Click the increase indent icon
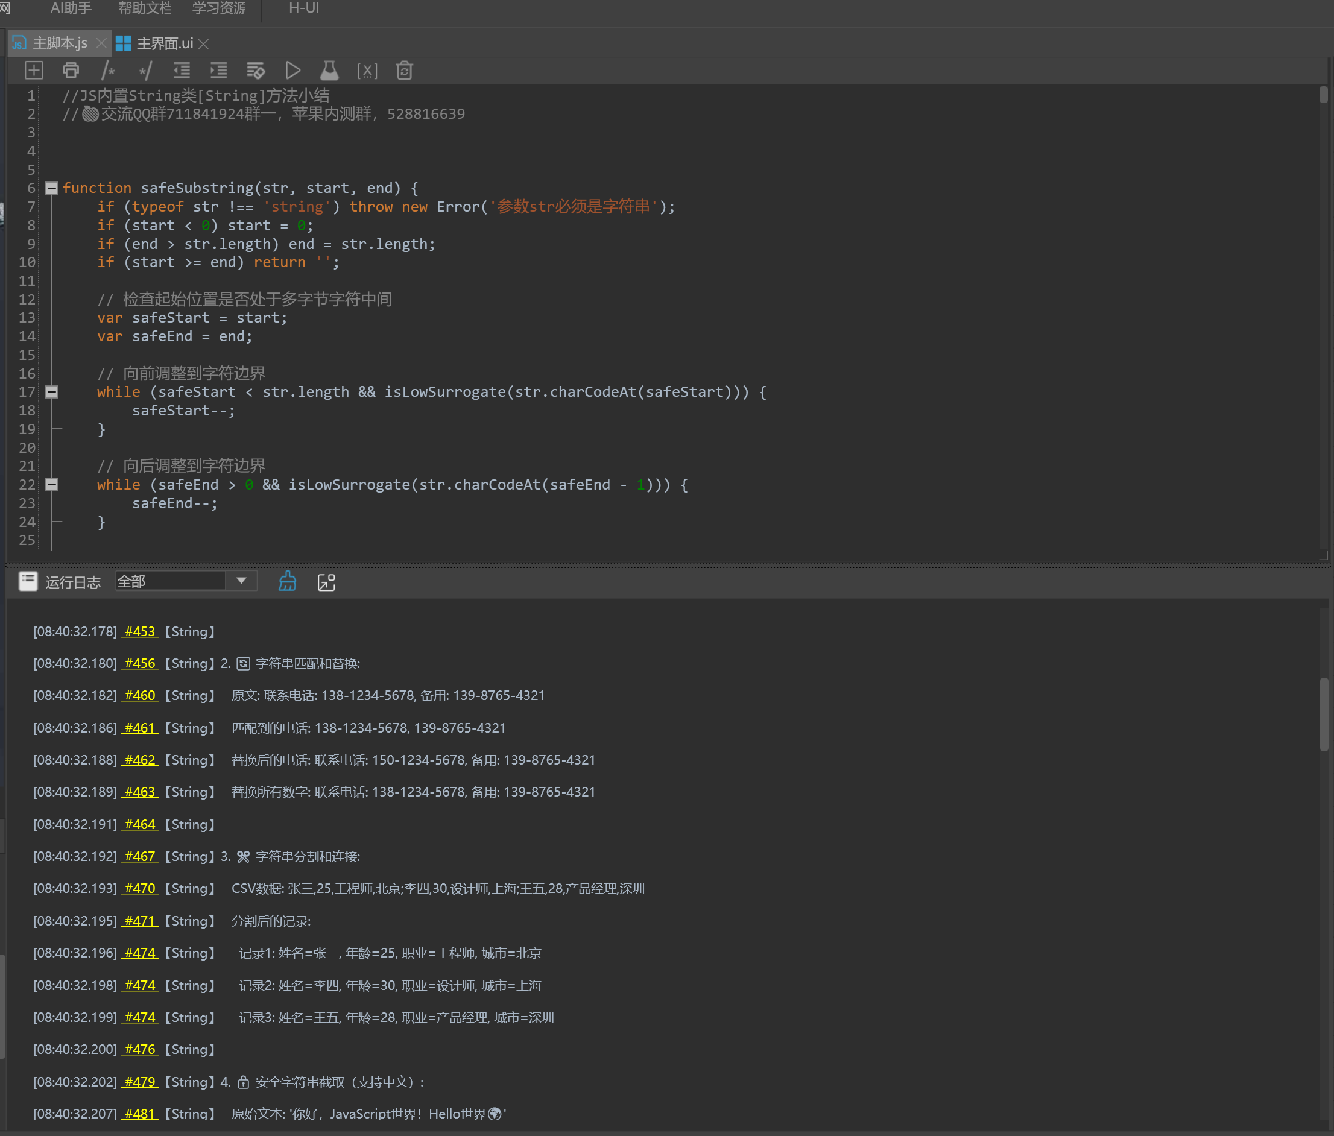 pyautogui.click(x=219, y=70)
